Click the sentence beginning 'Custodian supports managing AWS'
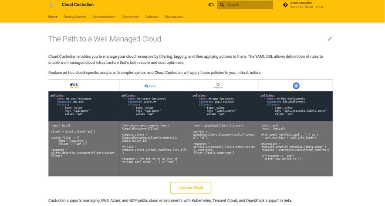This screenshot has height=206, width=385. pos(170,200)
